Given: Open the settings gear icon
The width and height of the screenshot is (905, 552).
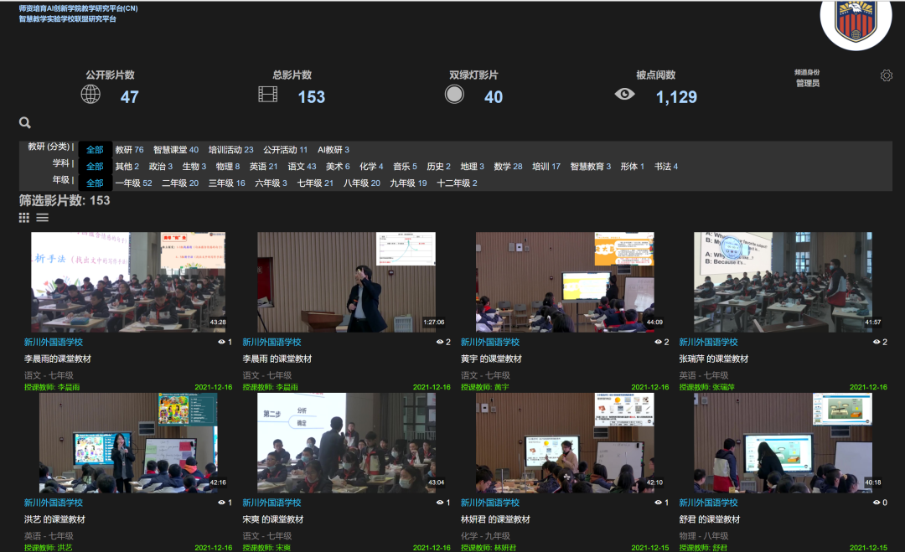Looking at the screenshot, I should point(887,76).
